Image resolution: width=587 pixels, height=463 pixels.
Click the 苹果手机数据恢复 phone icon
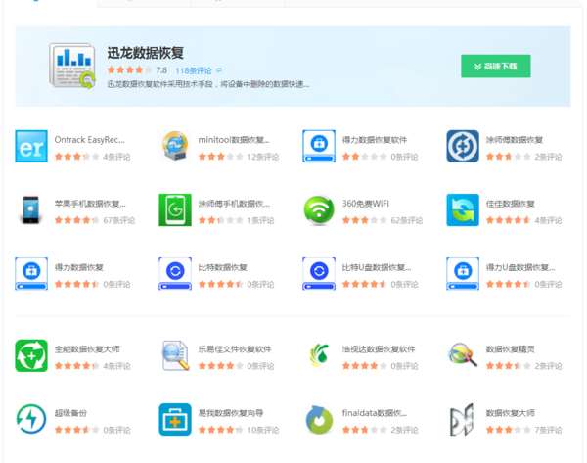coord(31,209)
